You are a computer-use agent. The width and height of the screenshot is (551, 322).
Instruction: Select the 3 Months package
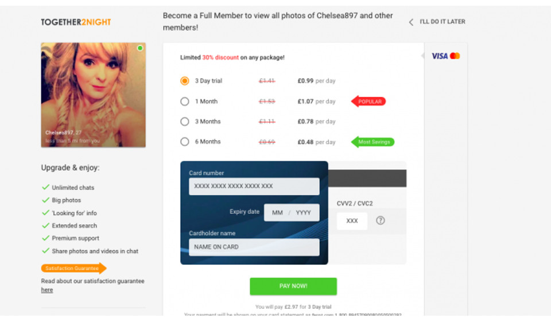pos(185,122)
